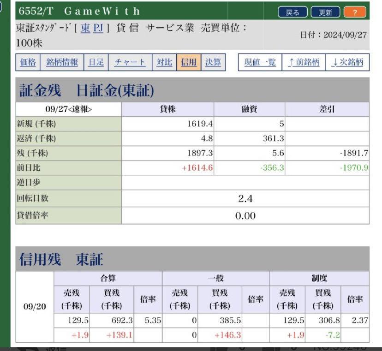Go to next stock with ↓次銘柄
The width and height of the screenshot is (382, 351).
click(347, 63)
